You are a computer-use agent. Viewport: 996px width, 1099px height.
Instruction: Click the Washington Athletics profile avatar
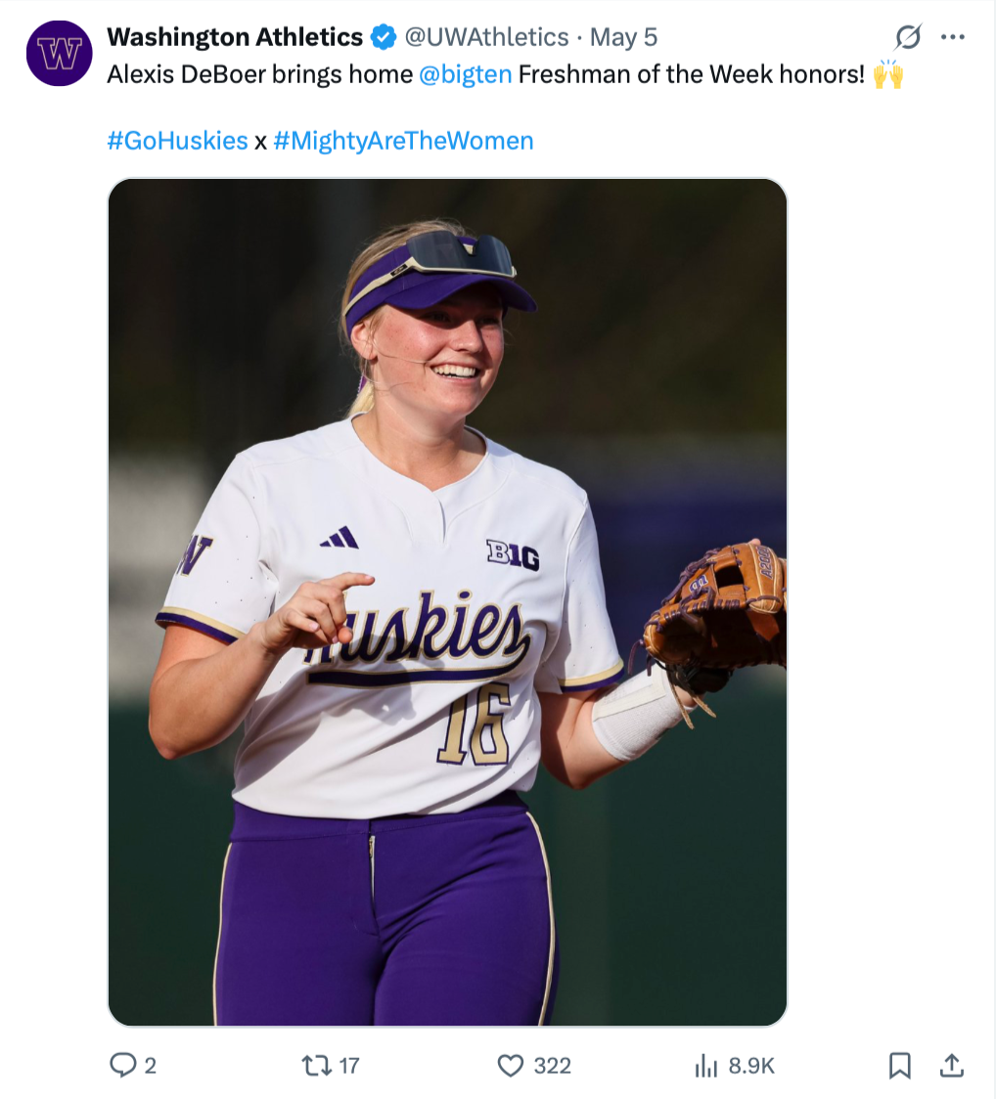pyautogui.click(x=59, y=54)
